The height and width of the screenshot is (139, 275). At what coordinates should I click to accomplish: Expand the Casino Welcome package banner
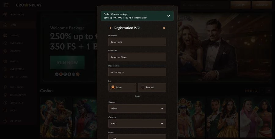(137, 16)
